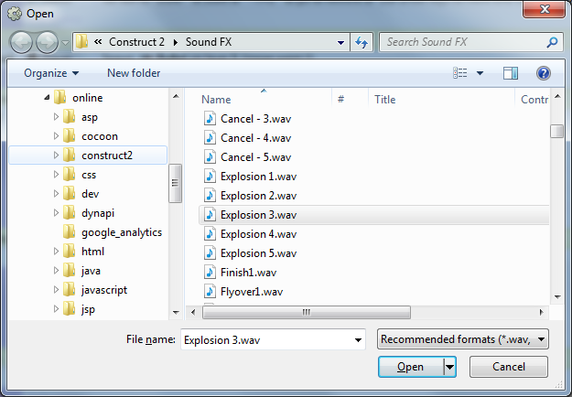Viewport: 572px width, 397px height.
Task: Open the Recommended formats file type dropdown
Action: click(x=463, y=339)
